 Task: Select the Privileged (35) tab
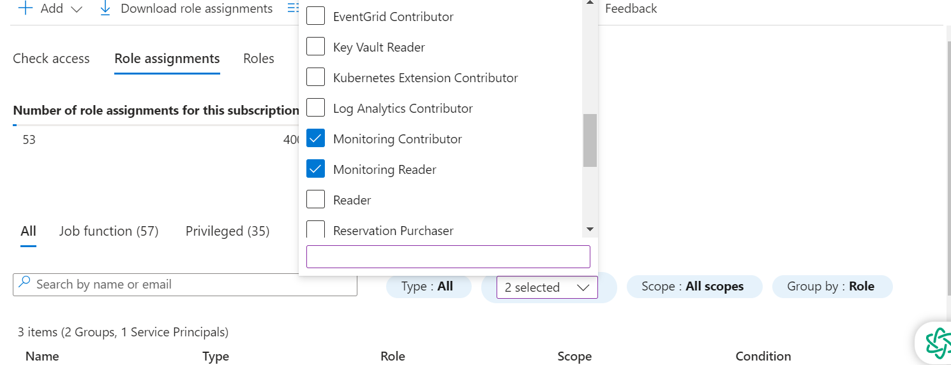227,231
